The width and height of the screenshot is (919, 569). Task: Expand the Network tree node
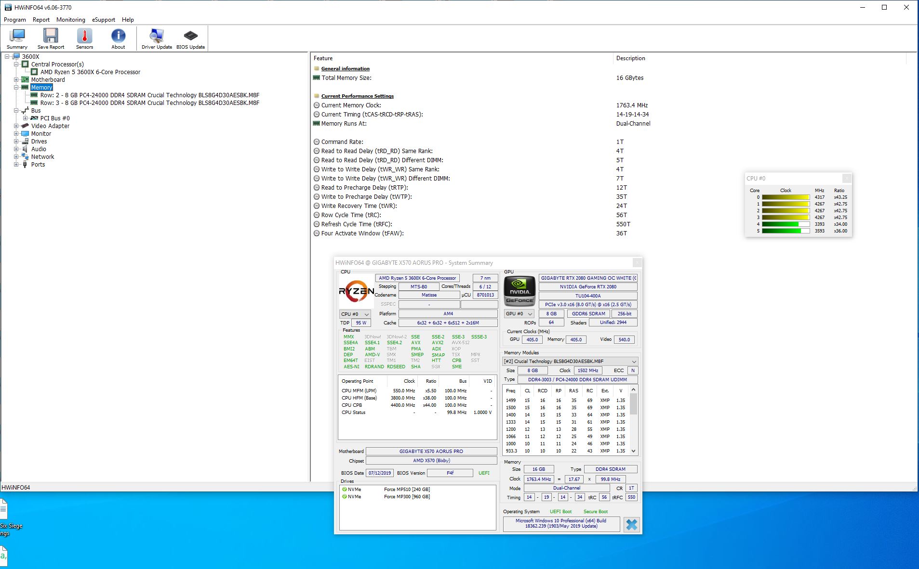pyautogui.click(x=16, y=156)
